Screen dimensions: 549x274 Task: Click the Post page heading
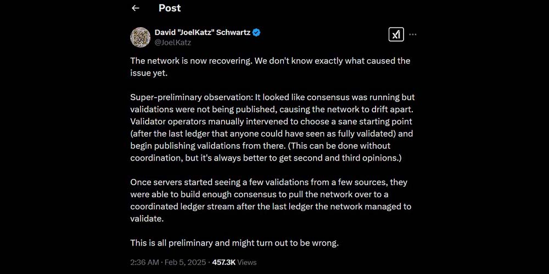tap(170, 8)
